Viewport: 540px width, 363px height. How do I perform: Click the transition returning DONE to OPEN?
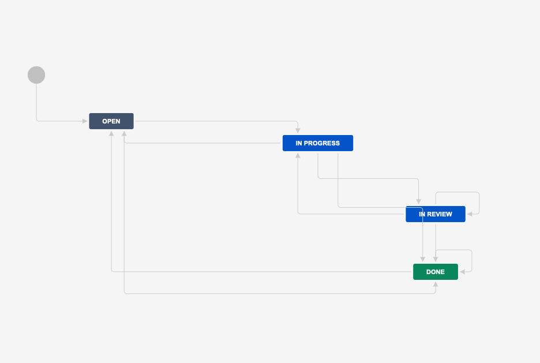[x=260, y=269]
